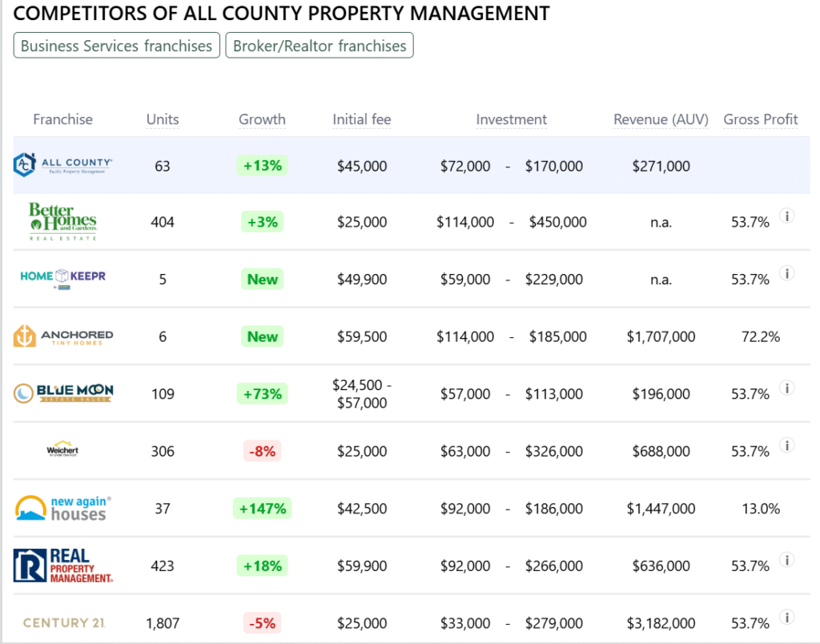Click info icon in Real Property Management row

click(x=786, y=560)
